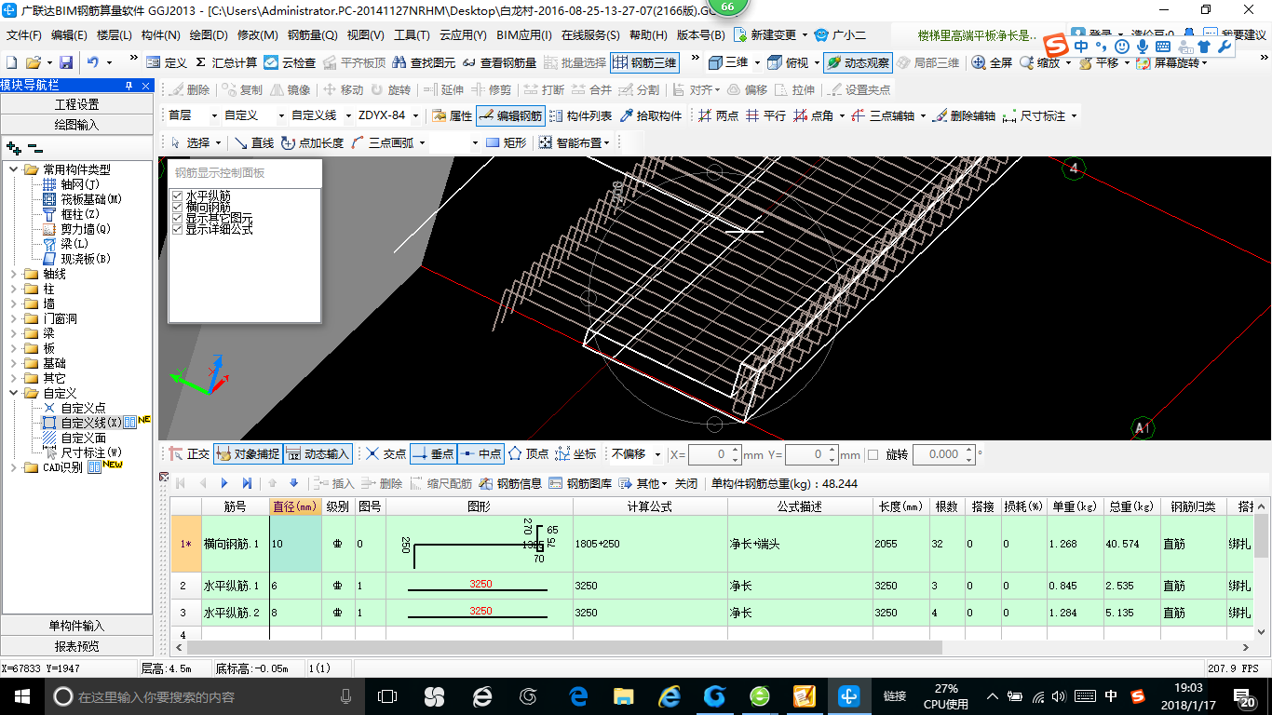This screenshot has width=1272, height=715.
Task: Click the 定义 toolbar icon
Action: click(167, 62)
